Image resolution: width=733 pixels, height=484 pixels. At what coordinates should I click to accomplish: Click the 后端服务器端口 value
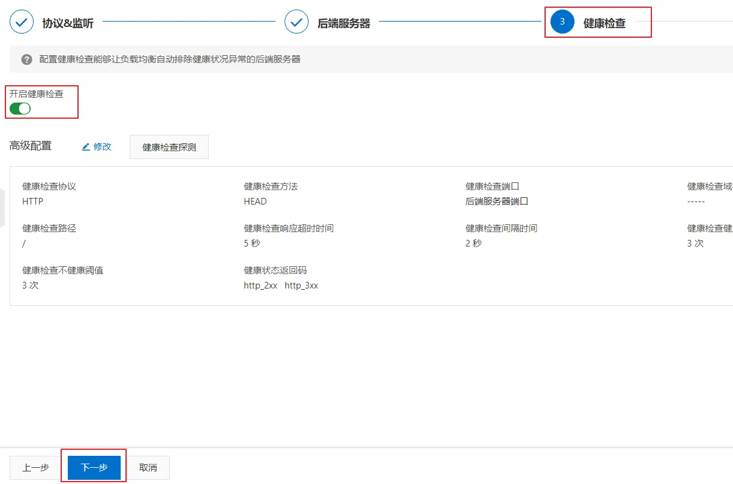click(x=496, y=202)
